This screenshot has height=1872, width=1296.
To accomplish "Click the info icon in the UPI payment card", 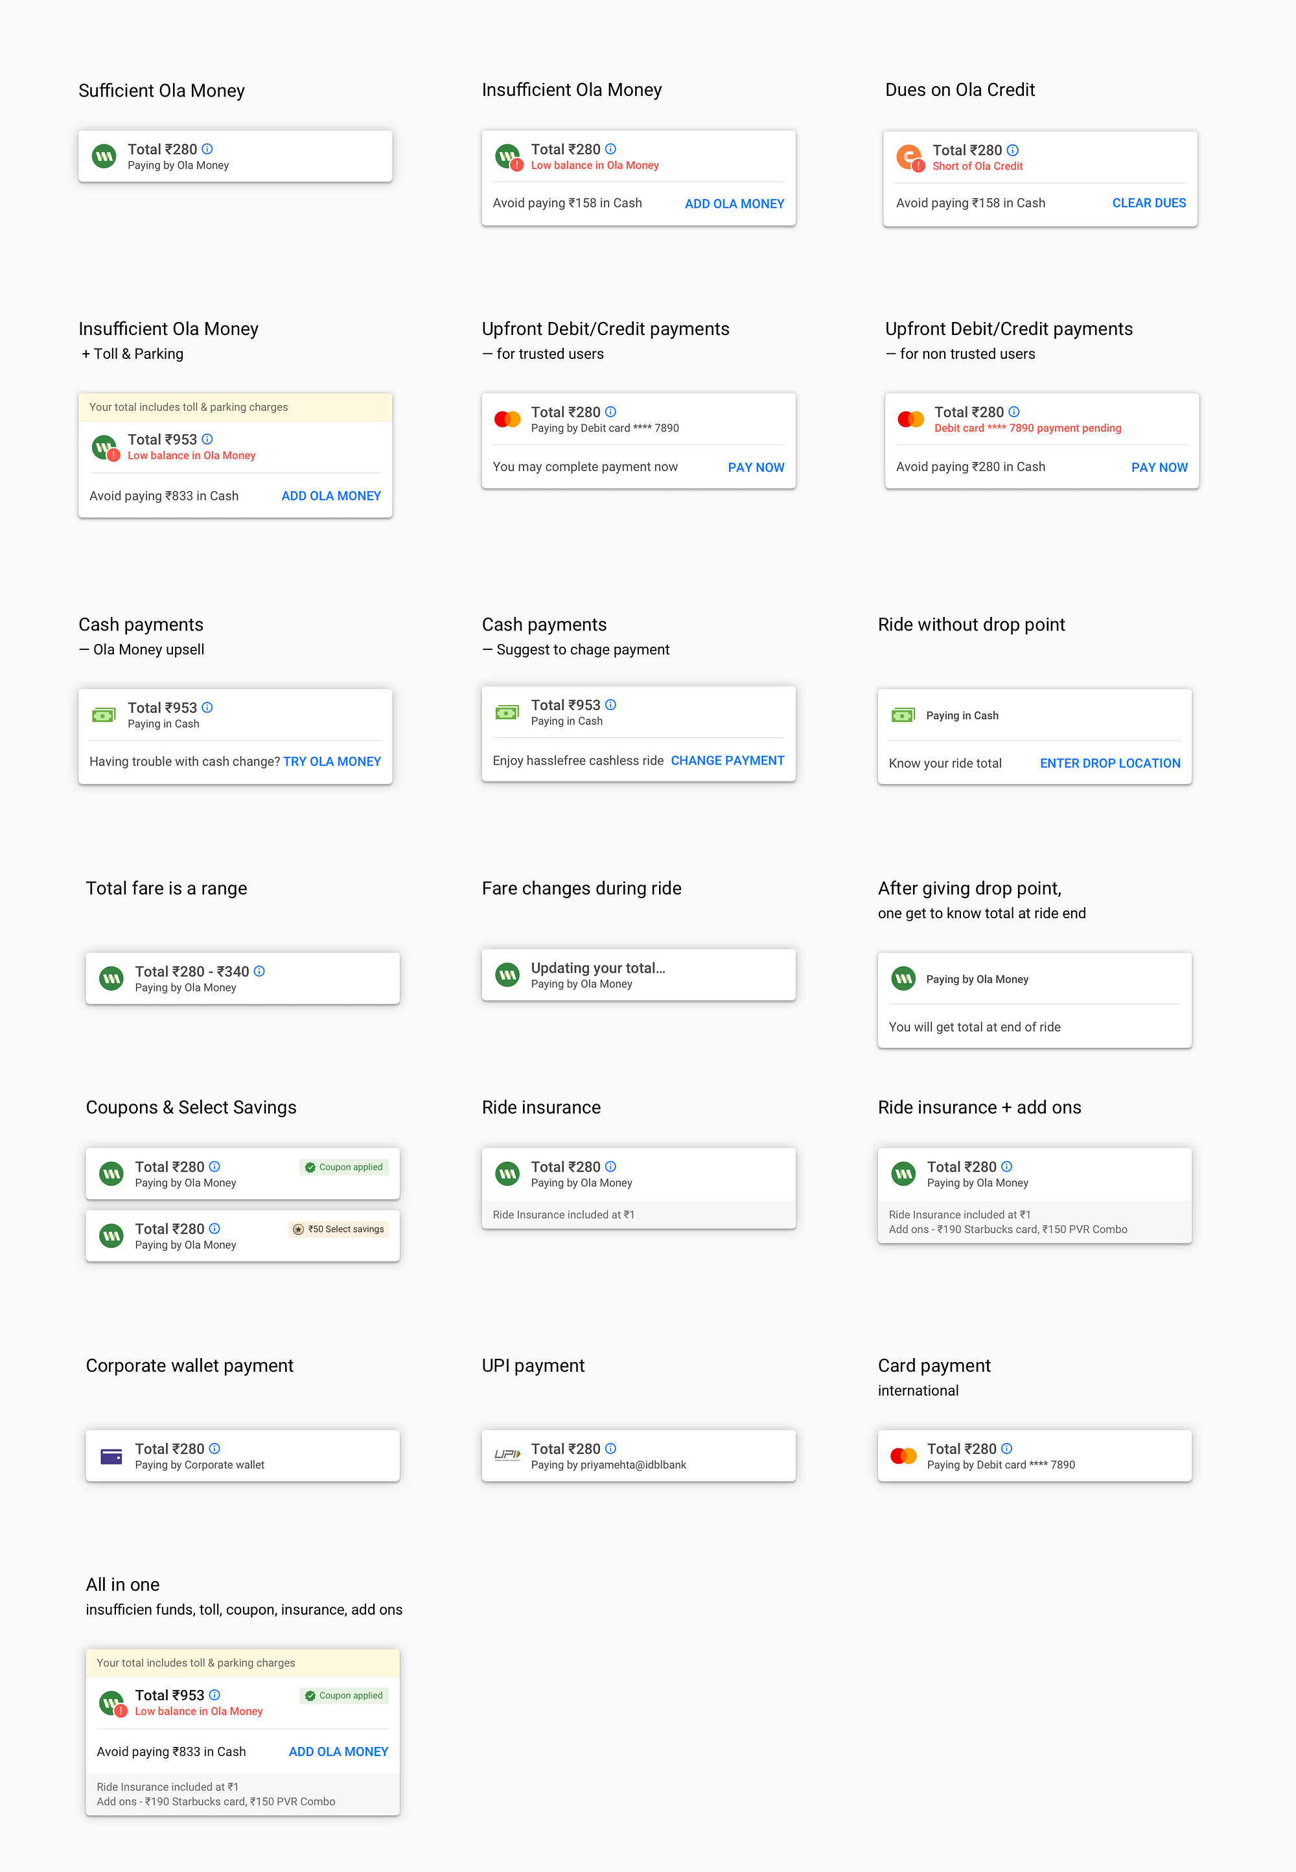I will (x=610, y=1448).
